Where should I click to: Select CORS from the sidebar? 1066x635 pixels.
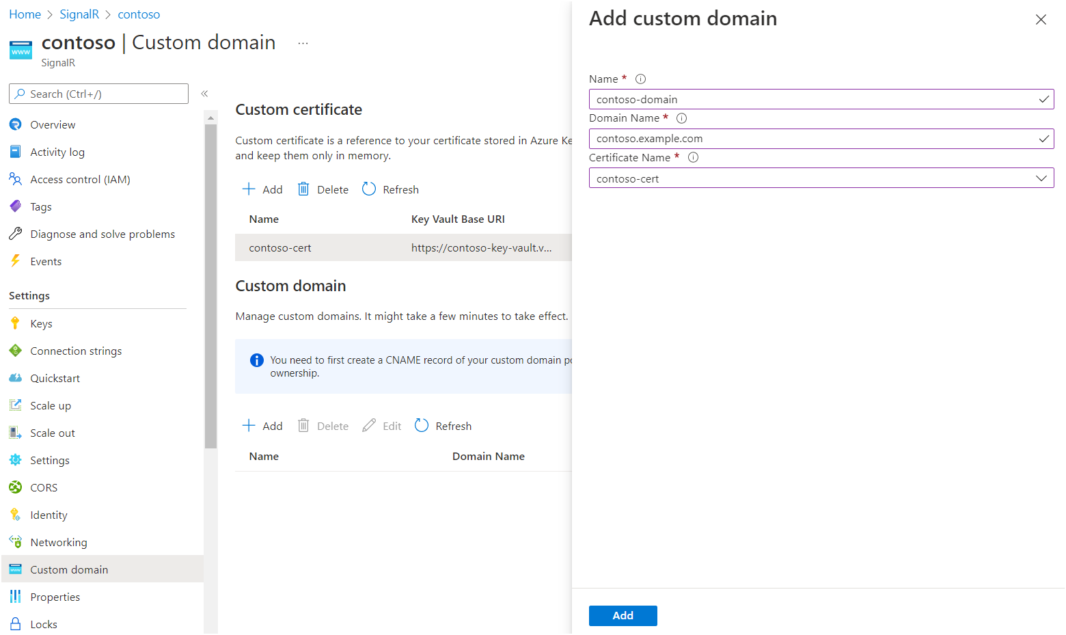[42, 487]
